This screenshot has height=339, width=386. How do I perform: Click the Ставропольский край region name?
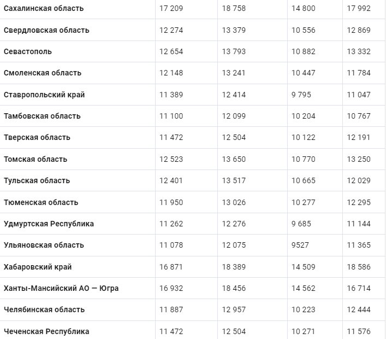[x=44, y=95]
